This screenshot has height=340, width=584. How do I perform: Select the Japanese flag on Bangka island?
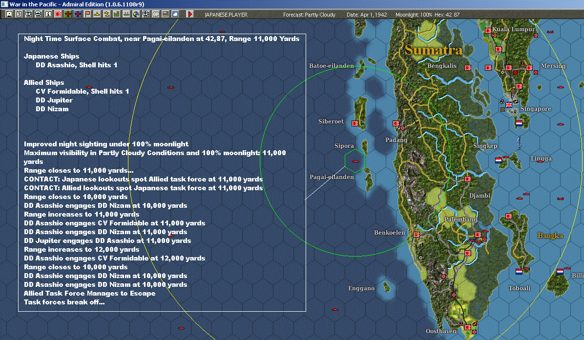point(509,216)
